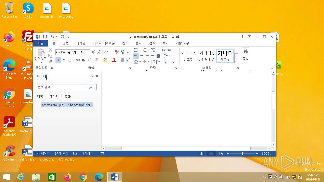Toggle Bold formatting
The image size is (324, 182).
pos(58,60)
